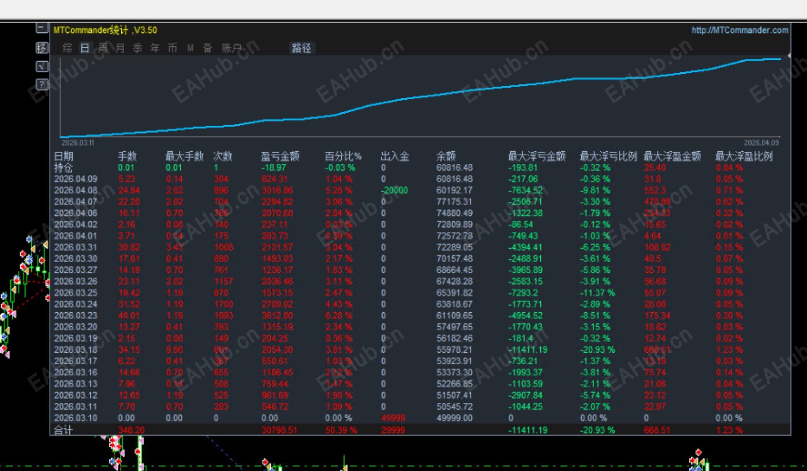Select the 2026.04.07 date row

pyautogui.click(x=76, y=201)
